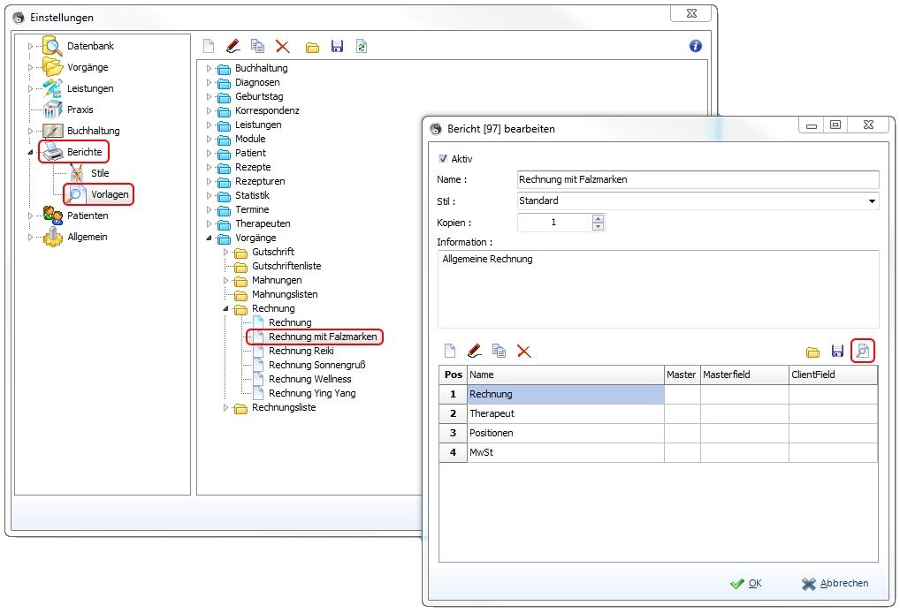Click Open folder icon in Einstellungen toolbar
The height and width of the screenshot is (613, 900).
tap(312, 47)
